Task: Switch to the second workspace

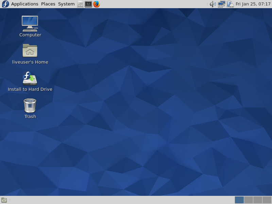Action: [x=249, y=200]
